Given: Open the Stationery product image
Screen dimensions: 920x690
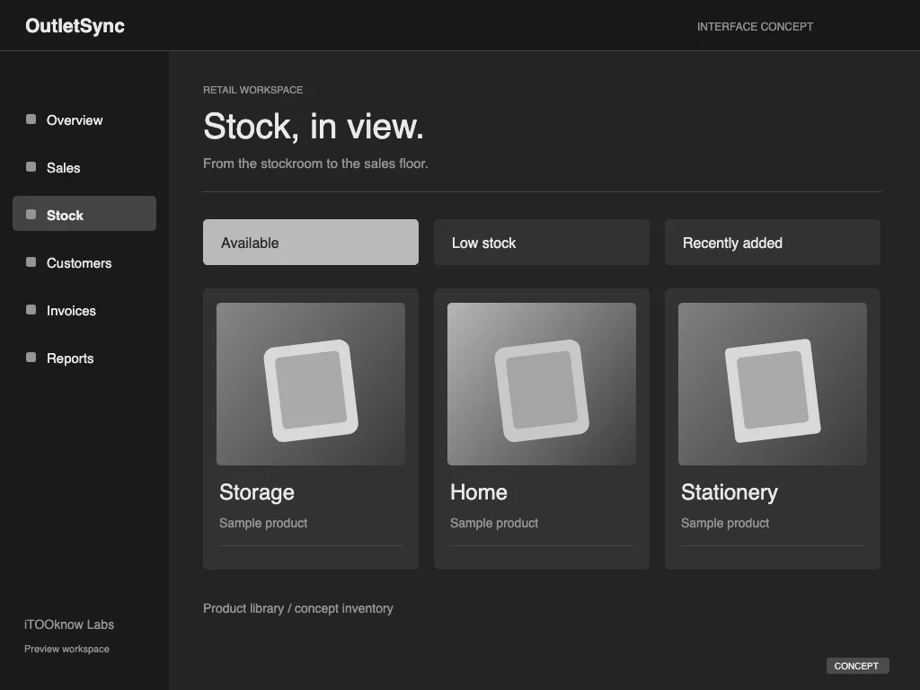Looking at the screenshot, I should [772, 384].
